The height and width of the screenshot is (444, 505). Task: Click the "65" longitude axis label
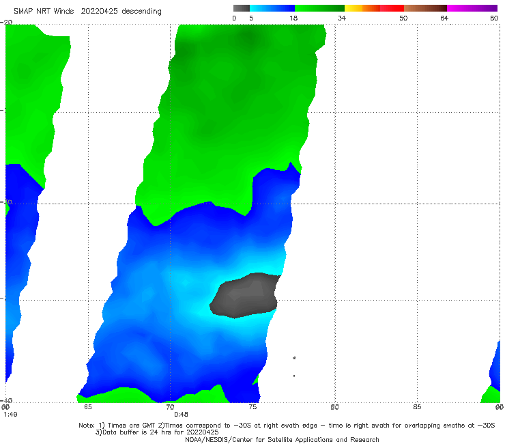(88, 407)
